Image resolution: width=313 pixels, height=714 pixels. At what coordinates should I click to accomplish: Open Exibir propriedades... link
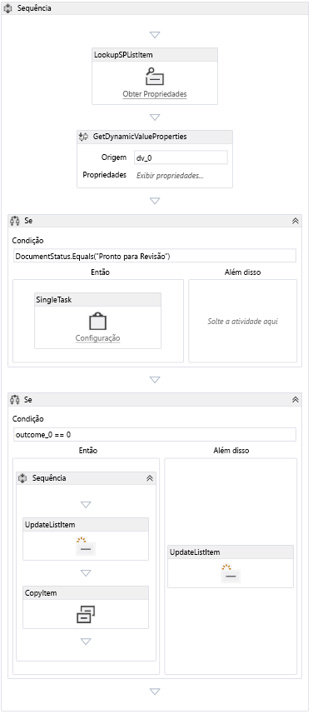click(170, 175)
